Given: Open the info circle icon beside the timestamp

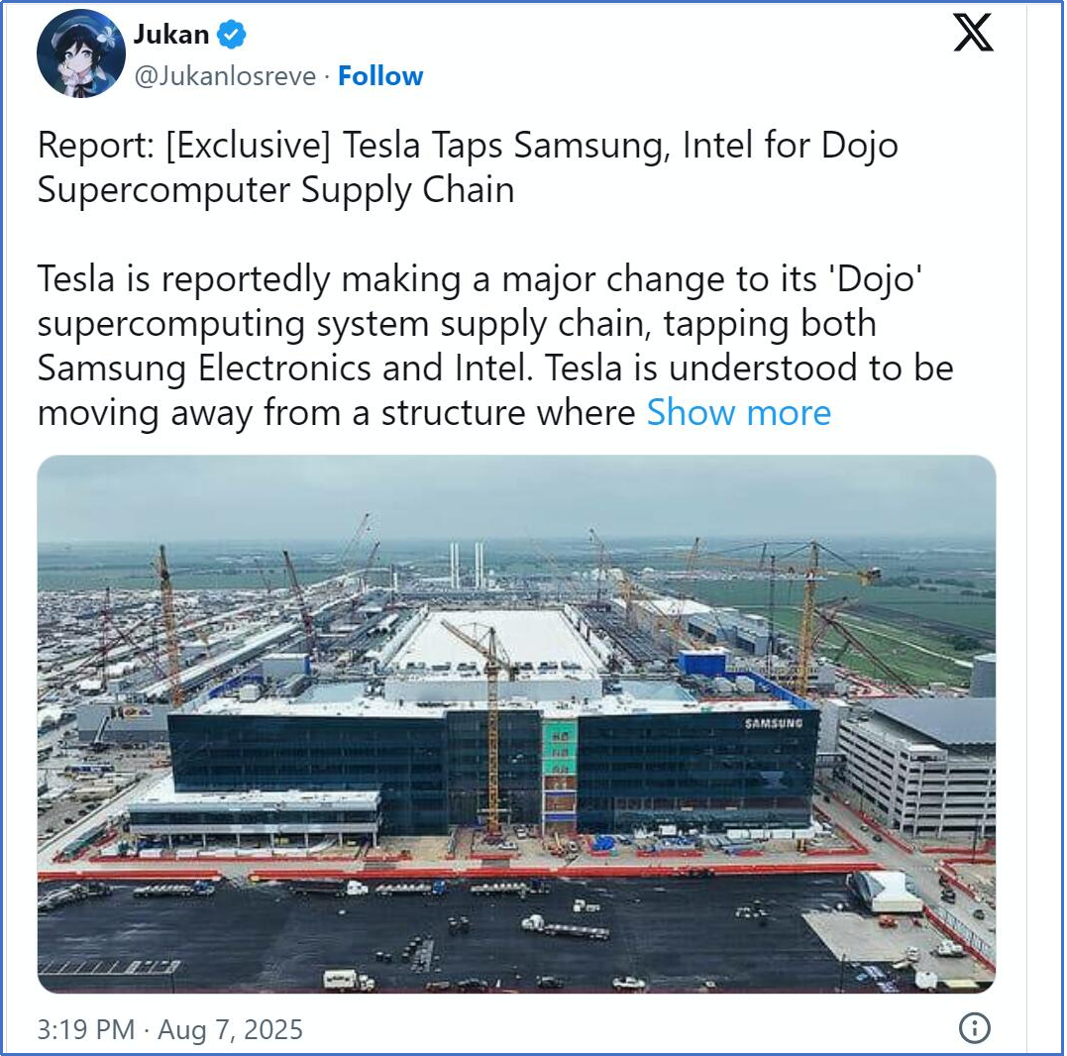Looking at the screenshot, I should pos(975,1028).
